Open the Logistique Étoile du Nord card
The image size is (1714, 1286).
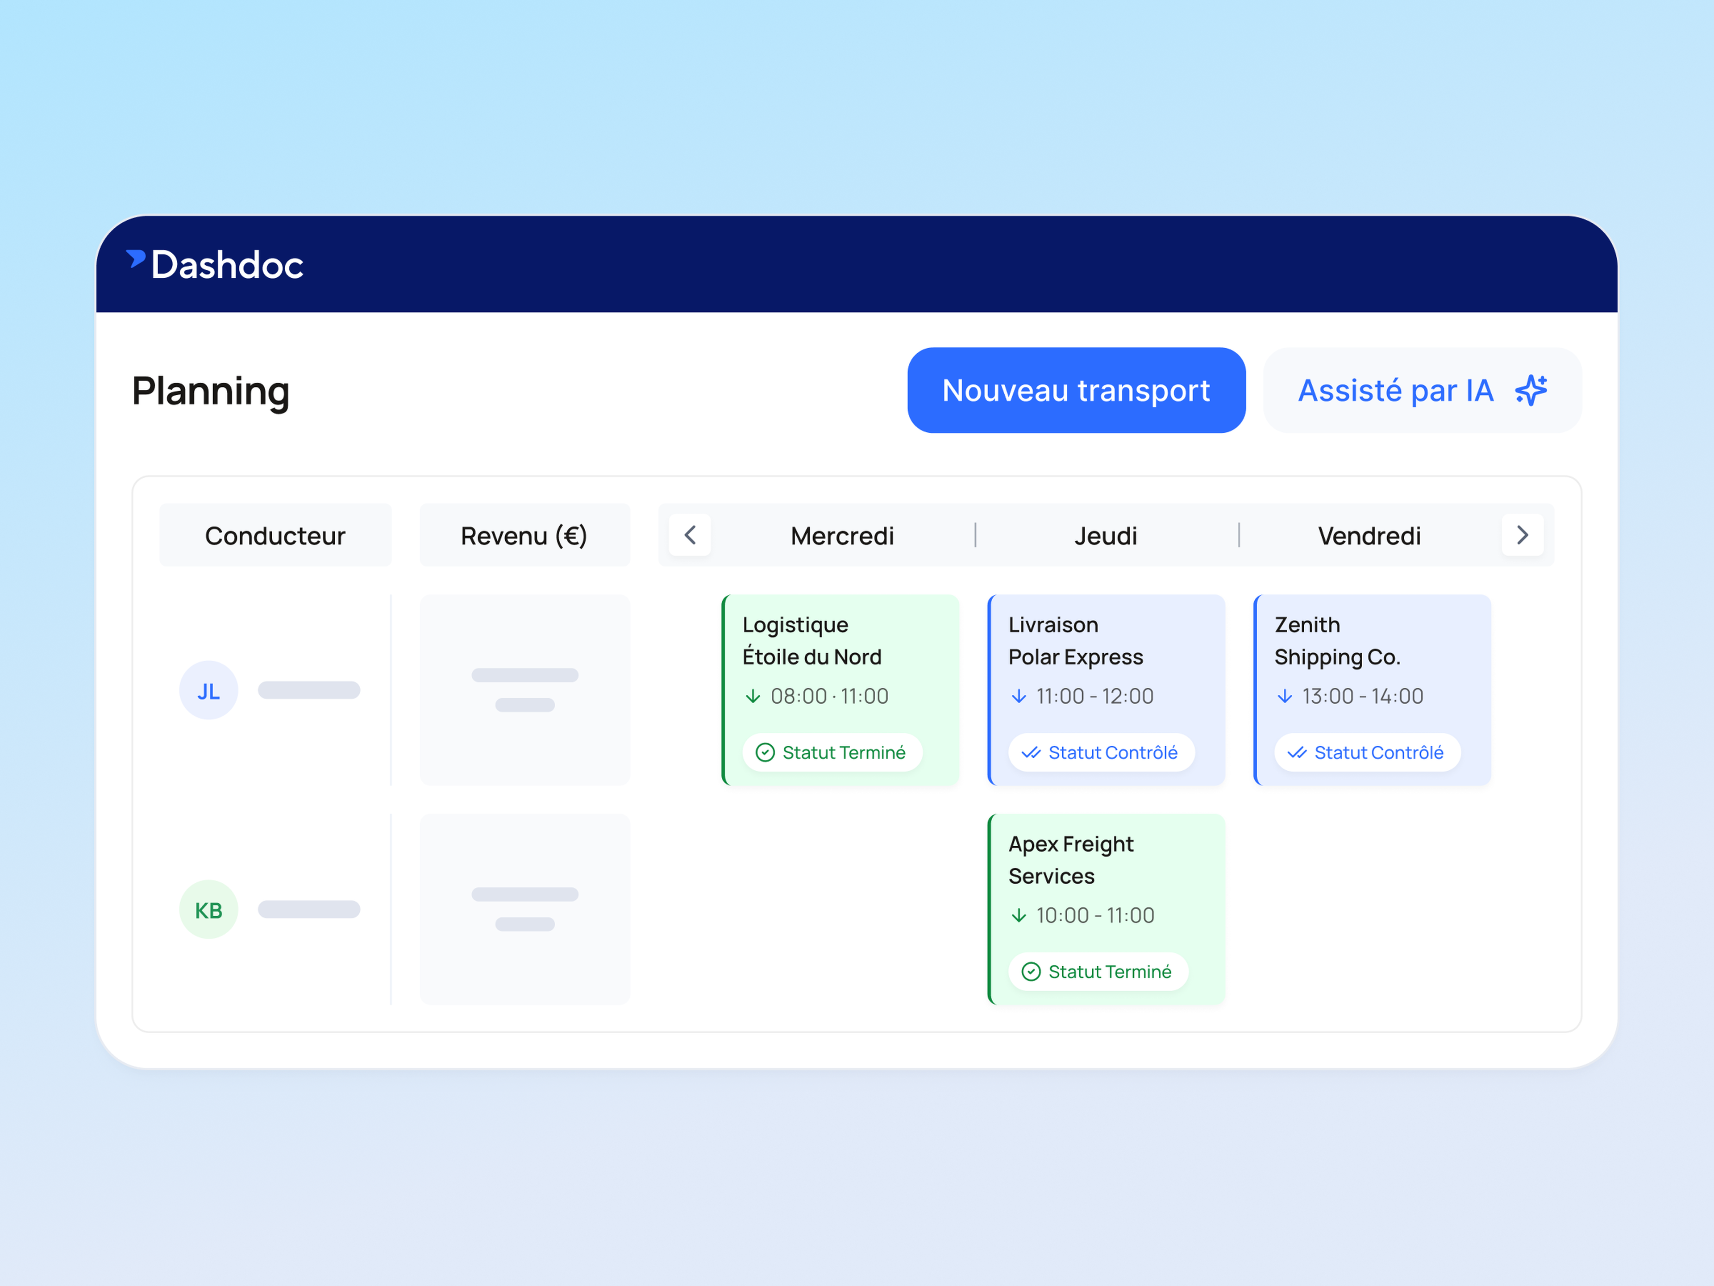tap(841, 690)
